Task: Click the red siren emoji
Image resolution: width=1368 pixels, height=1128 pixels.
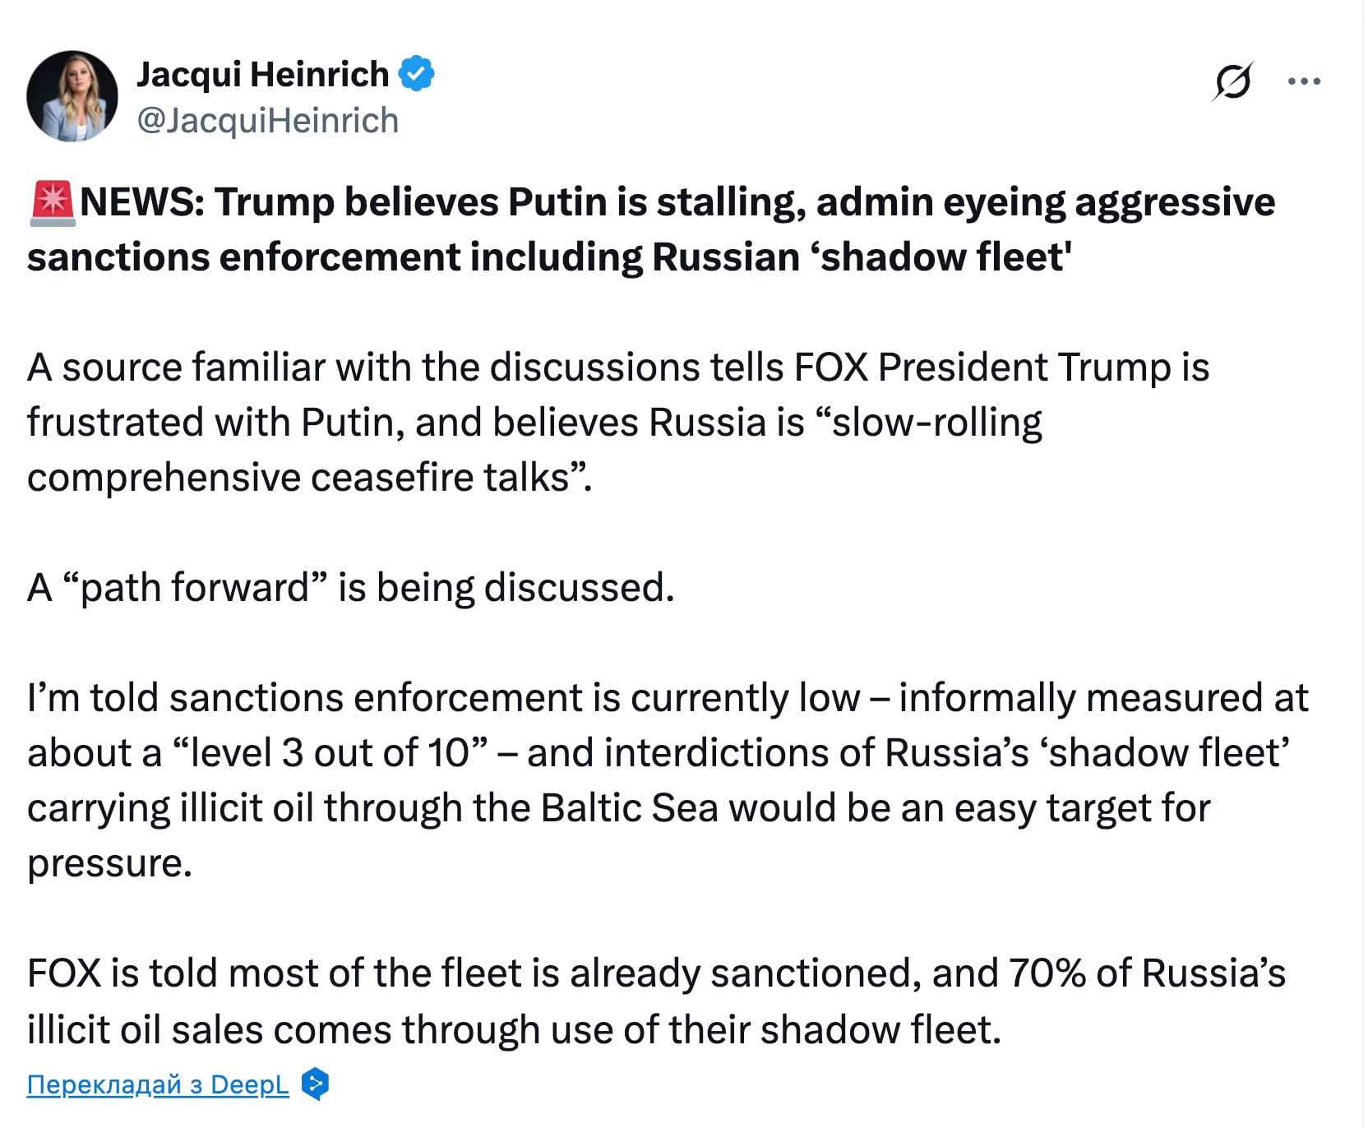Action: (x=53, y=203)
